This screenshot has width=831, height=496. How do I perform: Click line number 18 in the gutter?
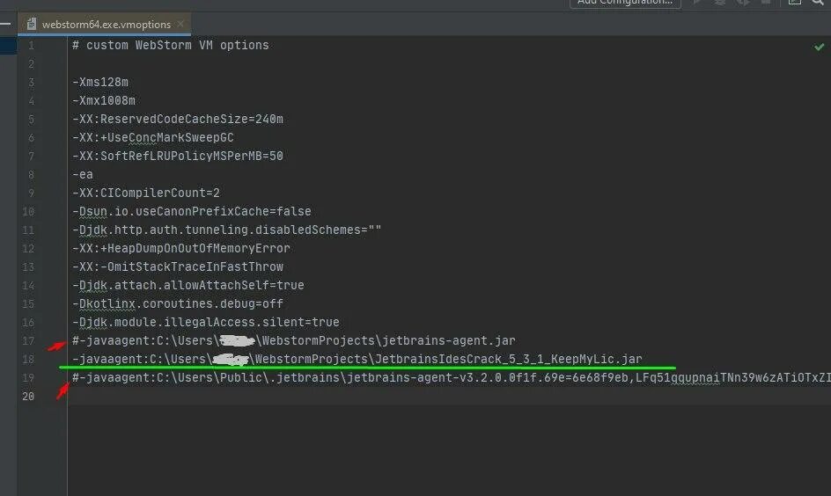click(28, 360)
